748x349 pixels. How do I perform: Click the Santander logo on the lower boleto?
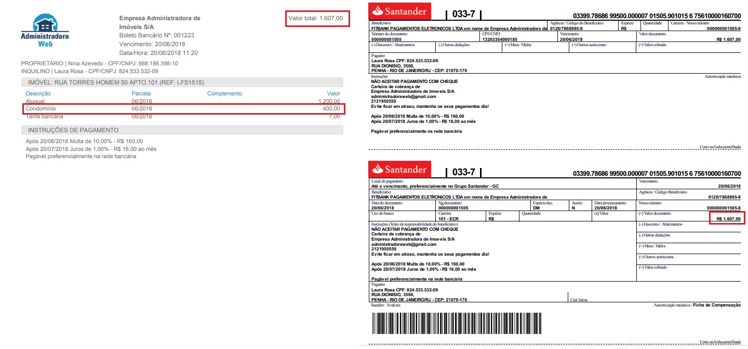[x=399, y=169]
